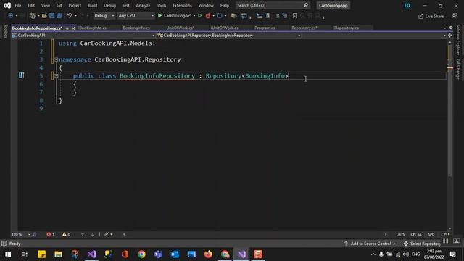Open the Tools menu
Screen dimensions: 464x261
point(161,5)
